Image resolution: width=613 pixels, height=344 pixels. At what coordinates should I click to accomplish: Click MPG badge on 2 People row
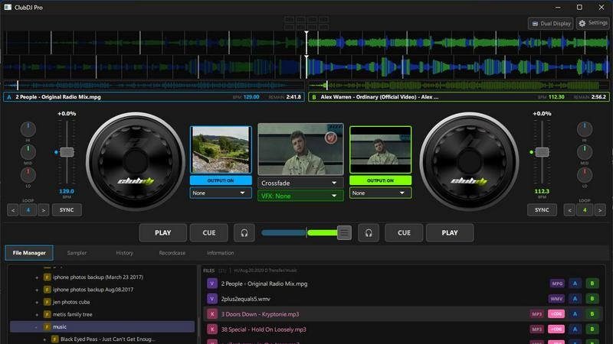point(557,284)
